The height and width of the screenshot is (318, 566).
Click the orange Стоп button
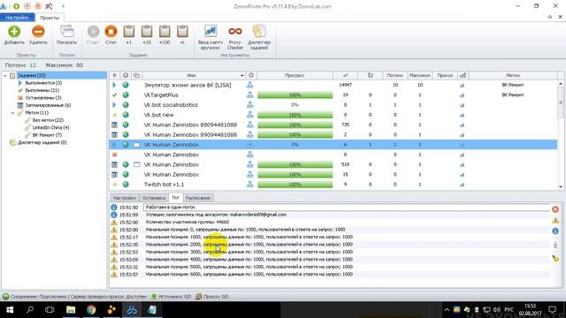[111, 35]
